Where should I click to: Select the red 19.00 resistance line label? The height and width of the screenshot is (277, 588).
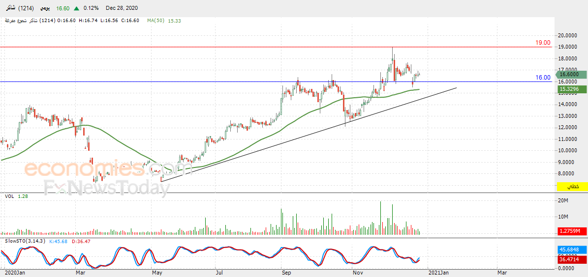coord(543,43)
